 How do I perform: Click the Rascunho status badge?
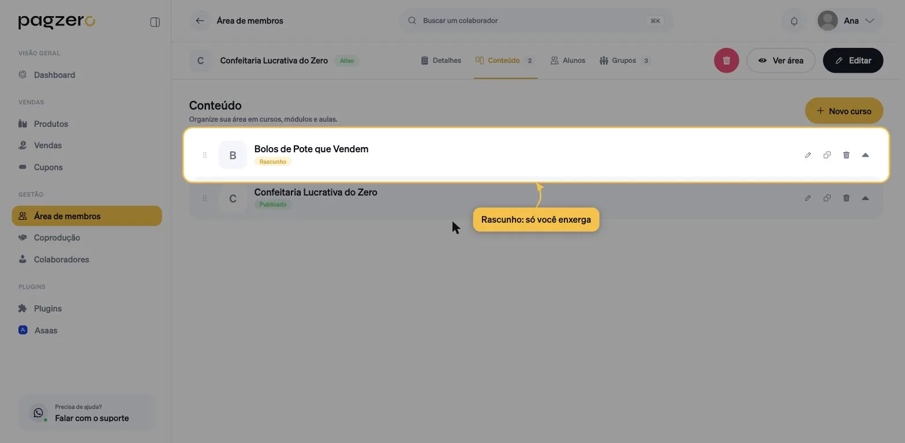pos(273,162)
